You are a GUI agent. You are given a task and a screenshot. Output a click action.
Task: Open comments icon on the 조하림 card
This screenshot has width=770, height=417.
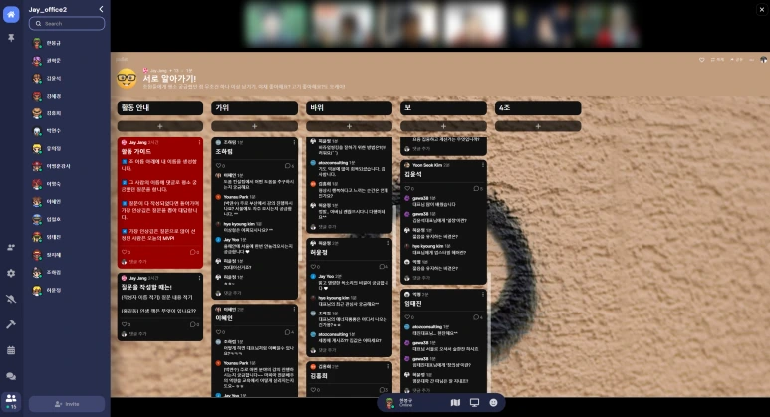click(x=289, y=166)
